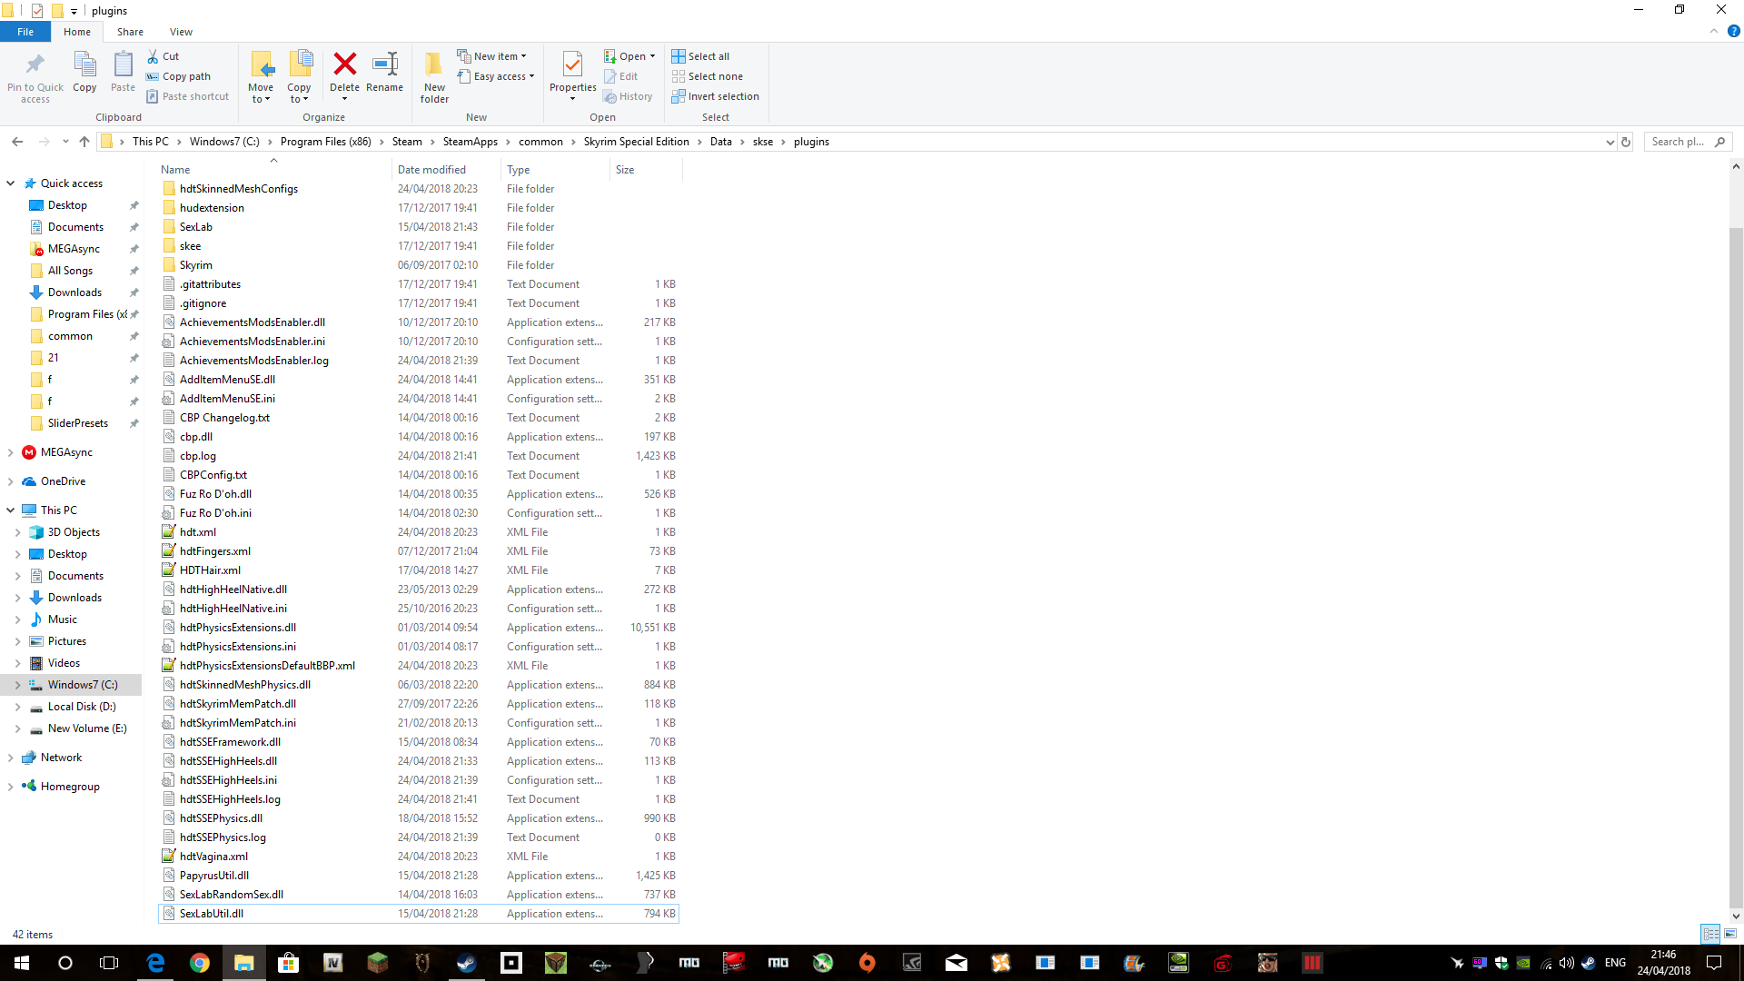Expand the Network tree node
1744x981 pixels.
10,758
